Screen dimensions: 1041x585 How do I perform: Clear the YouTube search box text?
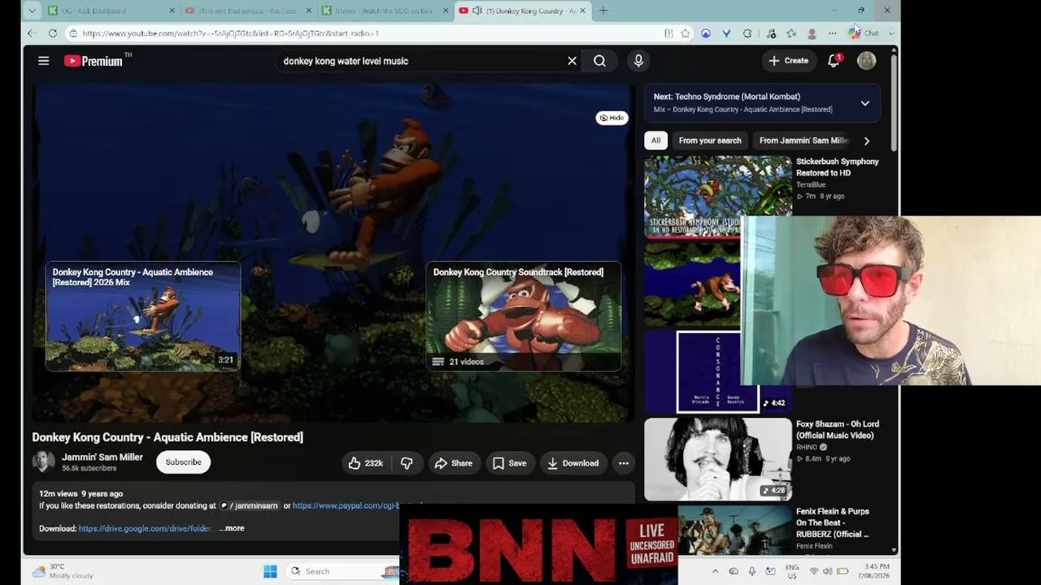coord(572,61)
